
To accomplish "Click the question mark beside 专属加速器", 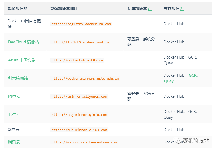I will (149, 9).
